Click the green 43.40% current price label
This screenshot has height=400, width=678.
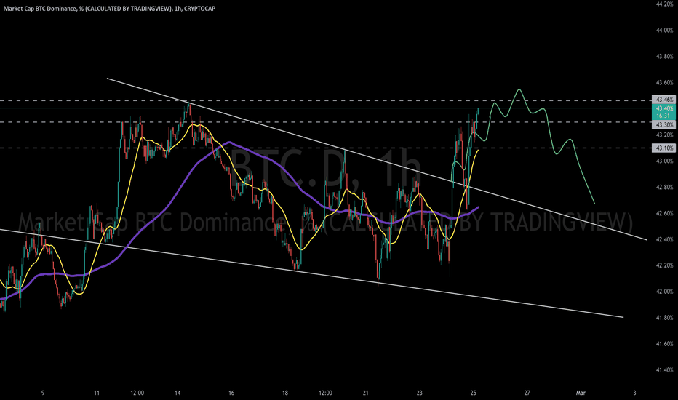(x=663, y=108)
